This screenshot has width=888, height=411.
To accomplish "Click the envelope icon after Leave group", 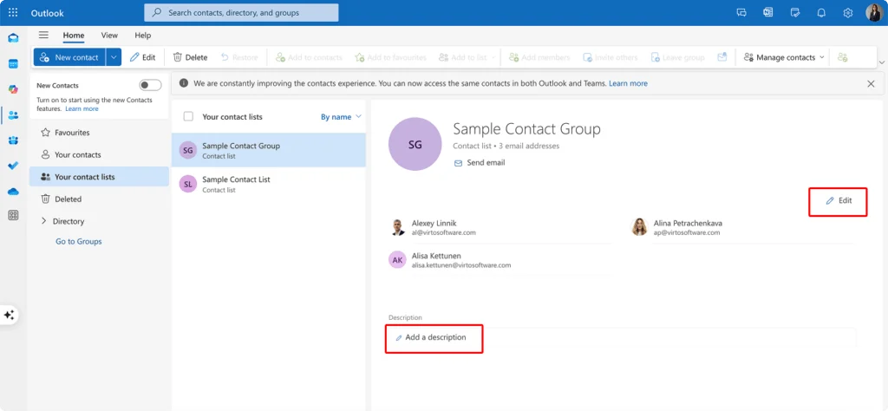I will click(721, 57).
